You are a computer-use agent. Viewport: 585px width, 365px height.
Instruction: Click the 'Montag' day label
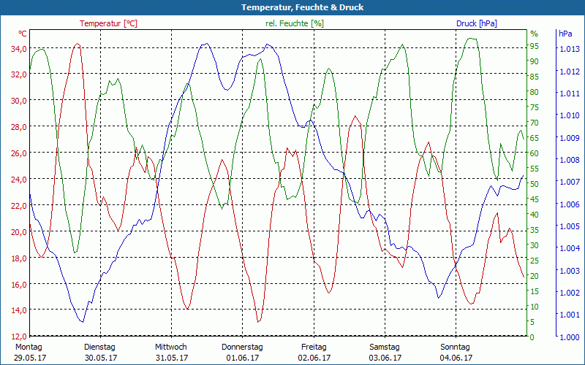point(29,347)
